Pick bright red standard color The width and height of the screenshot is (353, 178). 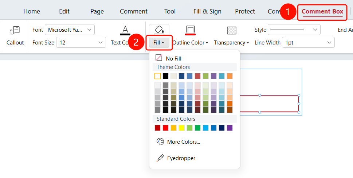pyautogui.click(x=166, y=128)
